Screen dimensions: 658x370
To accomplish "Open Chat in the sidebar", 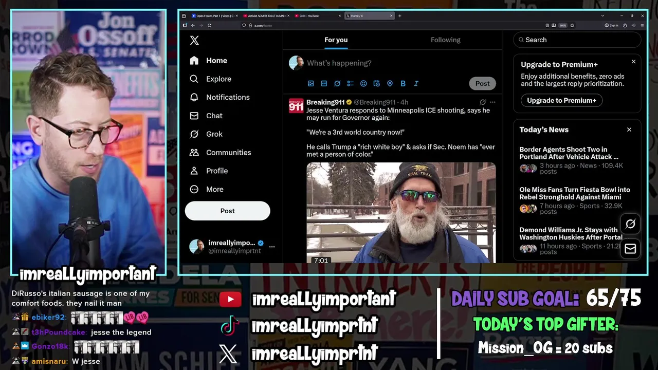I will [206, 116].
